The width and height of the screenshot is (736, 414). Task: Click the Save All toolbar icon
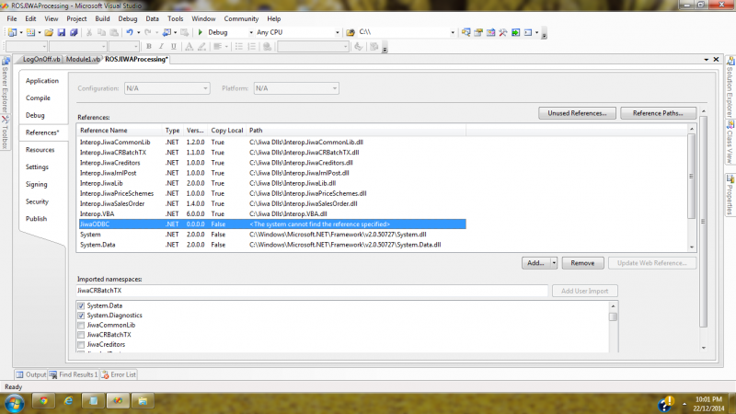[73, 32]
